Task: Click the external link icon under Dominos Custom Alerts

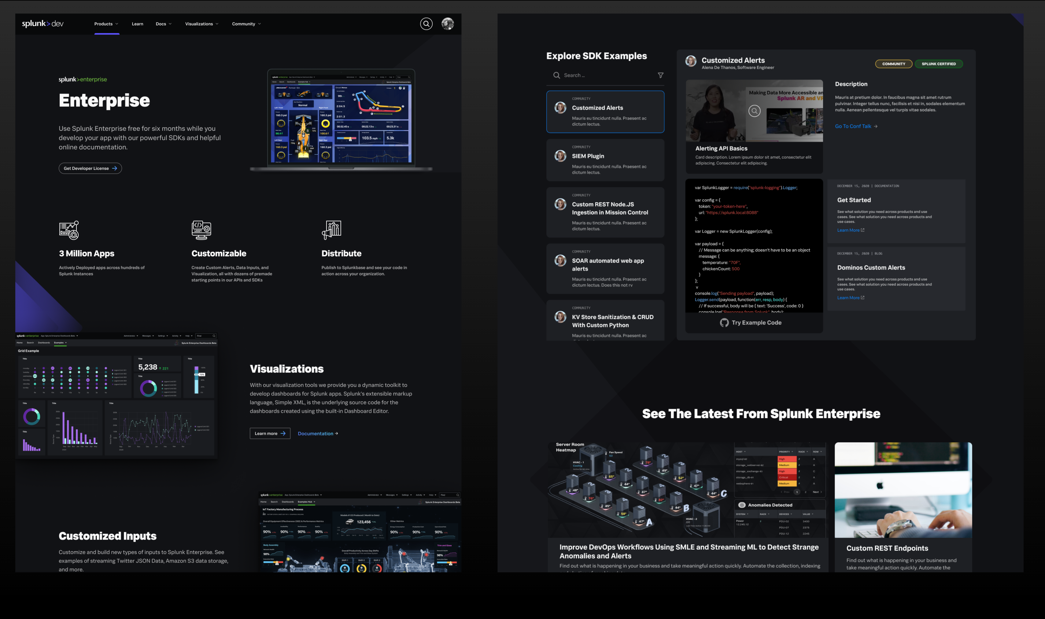Action: (862, 297)
